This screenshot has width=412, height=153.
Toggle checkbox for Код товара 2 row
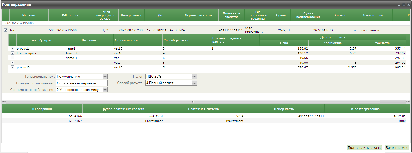[x=12, y=53]
